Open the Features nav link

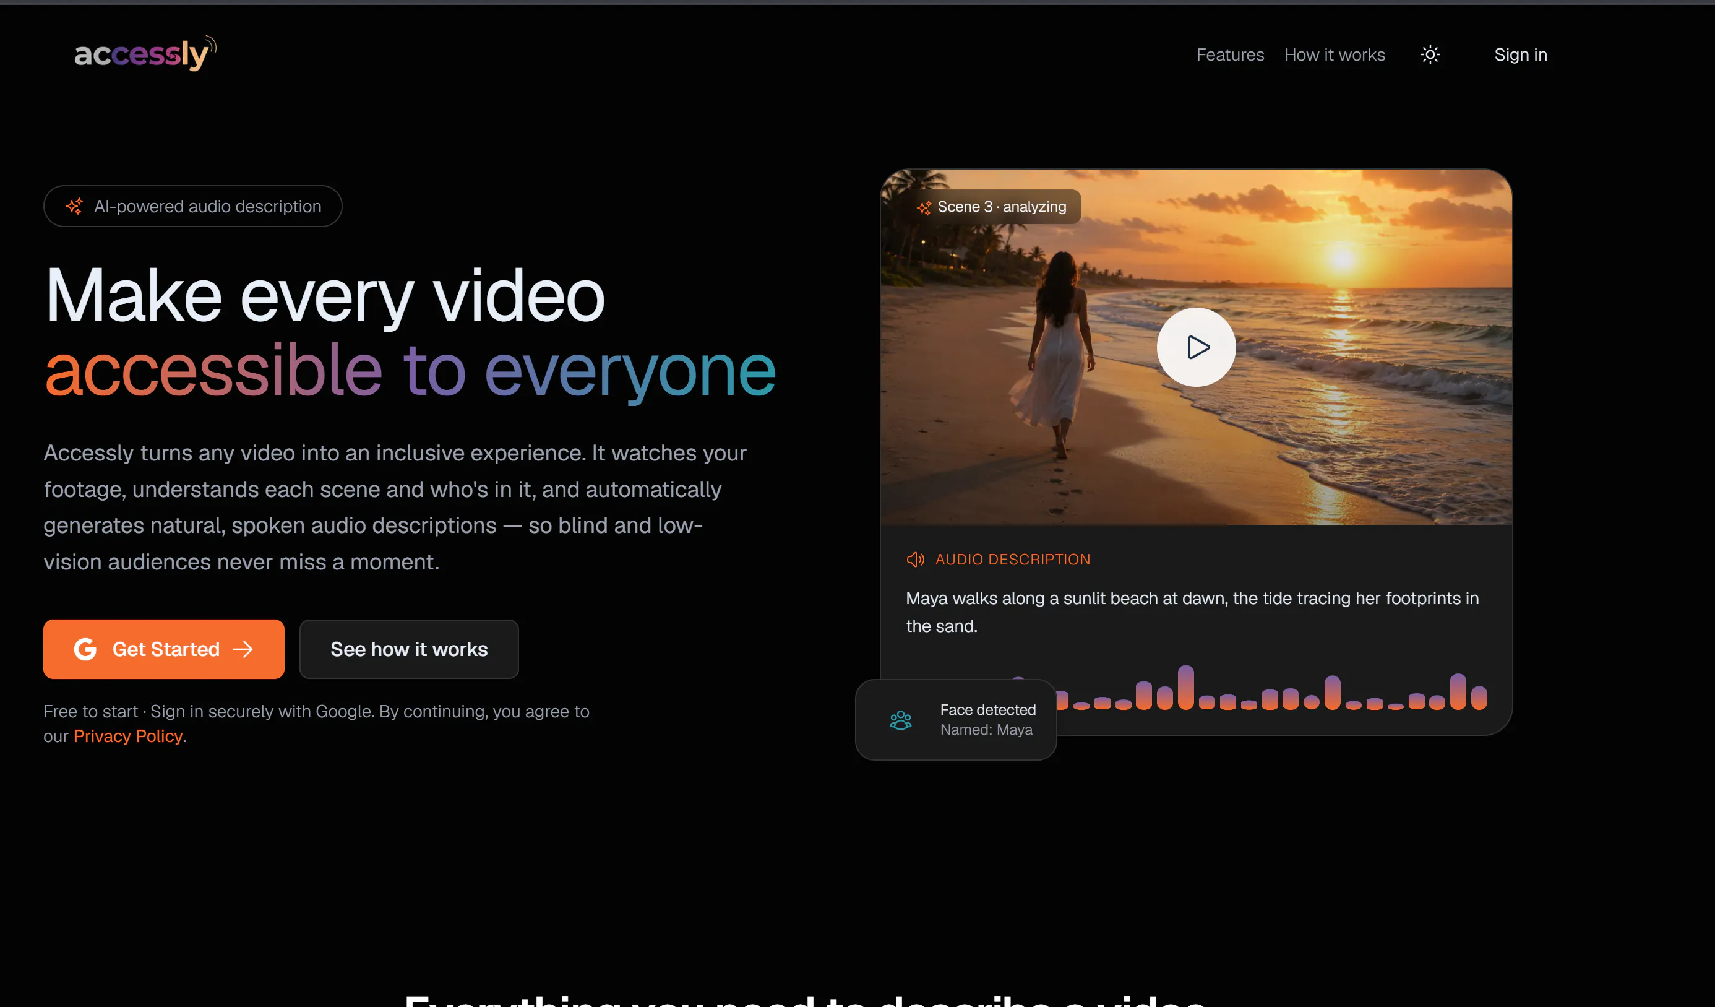[x=1230, y=54]
